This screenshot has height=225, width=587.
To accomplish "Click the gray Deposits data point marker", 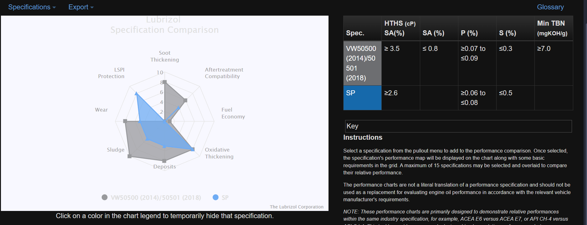I will (x=164, y=161).
